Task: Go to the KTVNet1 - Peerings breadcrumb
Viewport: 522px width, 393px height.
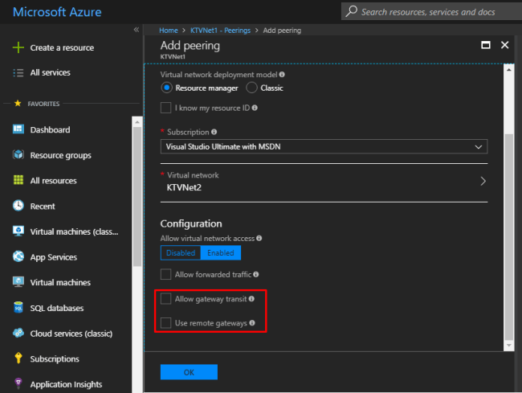Action: point(220,30)
